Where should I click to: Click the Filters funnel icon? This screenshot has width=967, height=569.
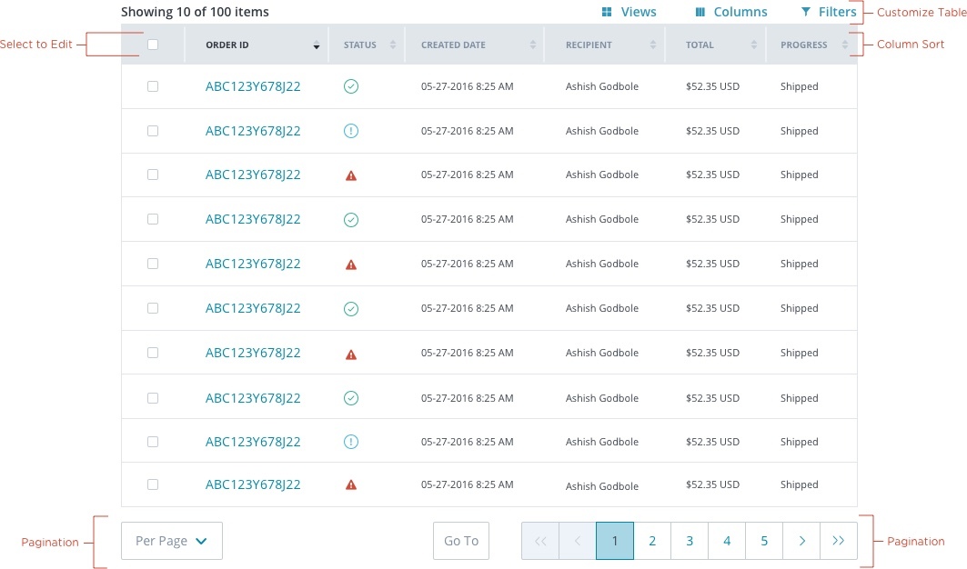pos(805,13)
